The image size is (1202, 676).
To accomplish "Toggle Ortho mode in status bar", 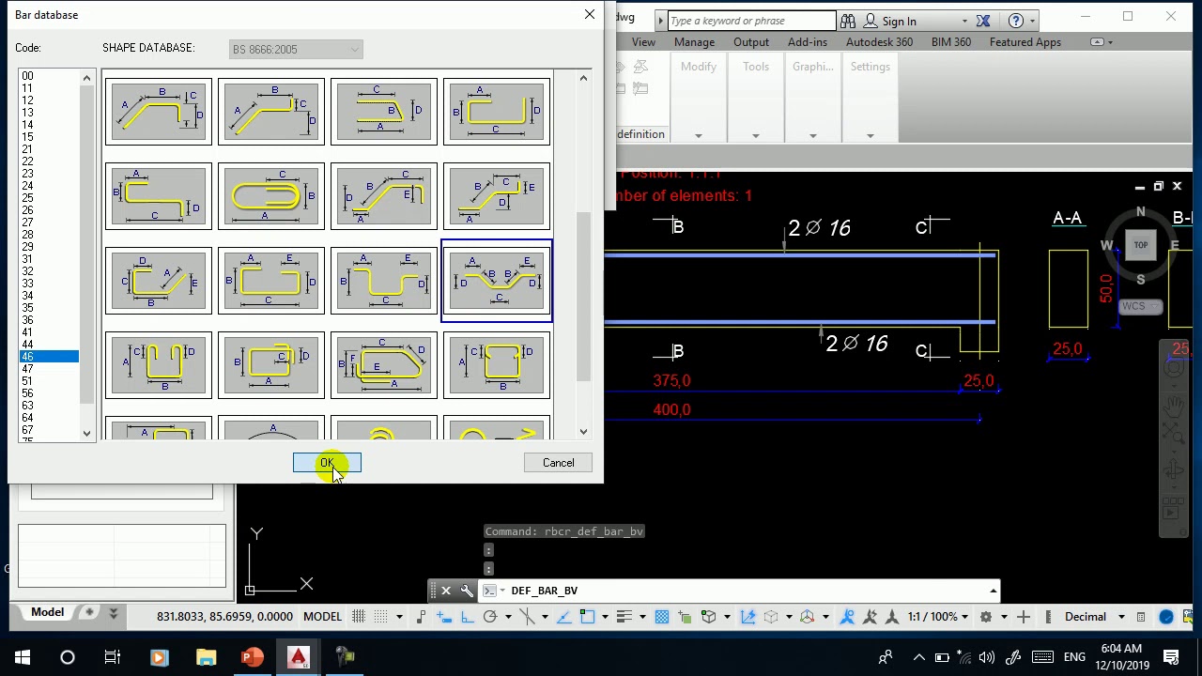I will [x=467, y=617].
